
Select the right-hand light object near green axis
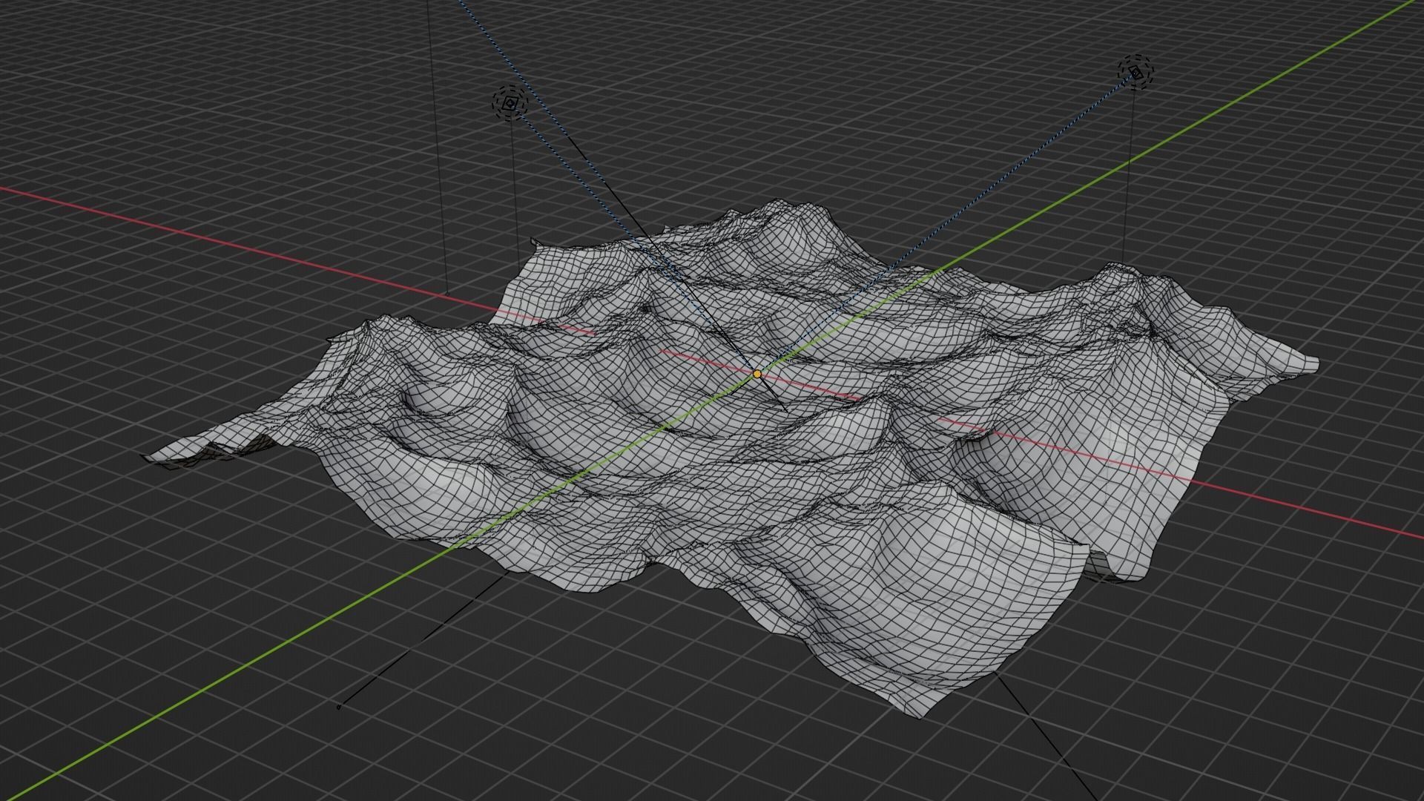point(1136,72)
